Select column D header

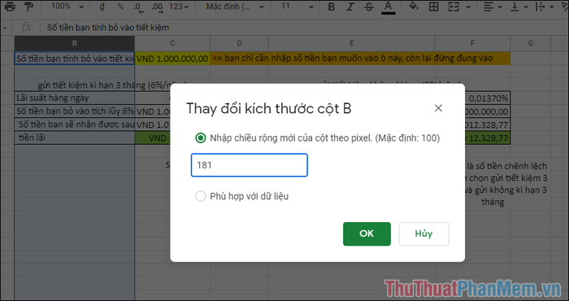click(239, 43)
